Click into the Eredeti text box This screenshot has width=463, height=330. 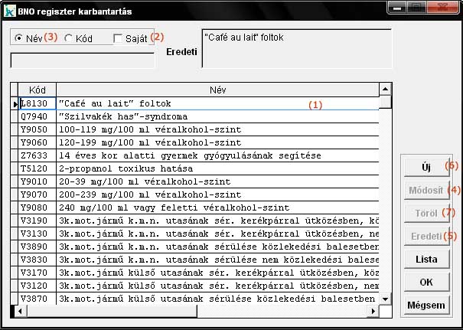(297, 49)
